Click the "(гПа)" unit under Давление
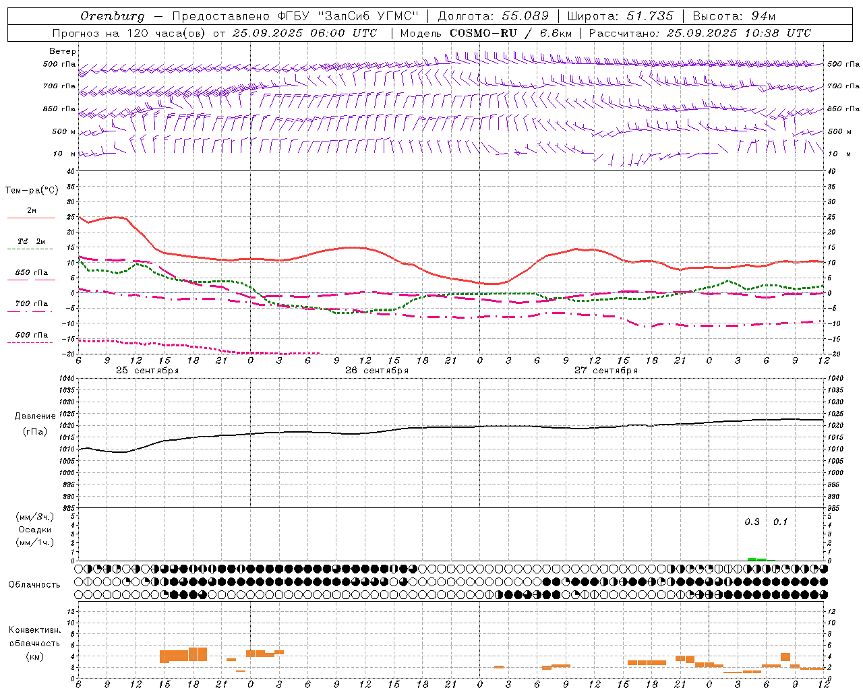Screen dimensions: 863x690 [35, 432]
